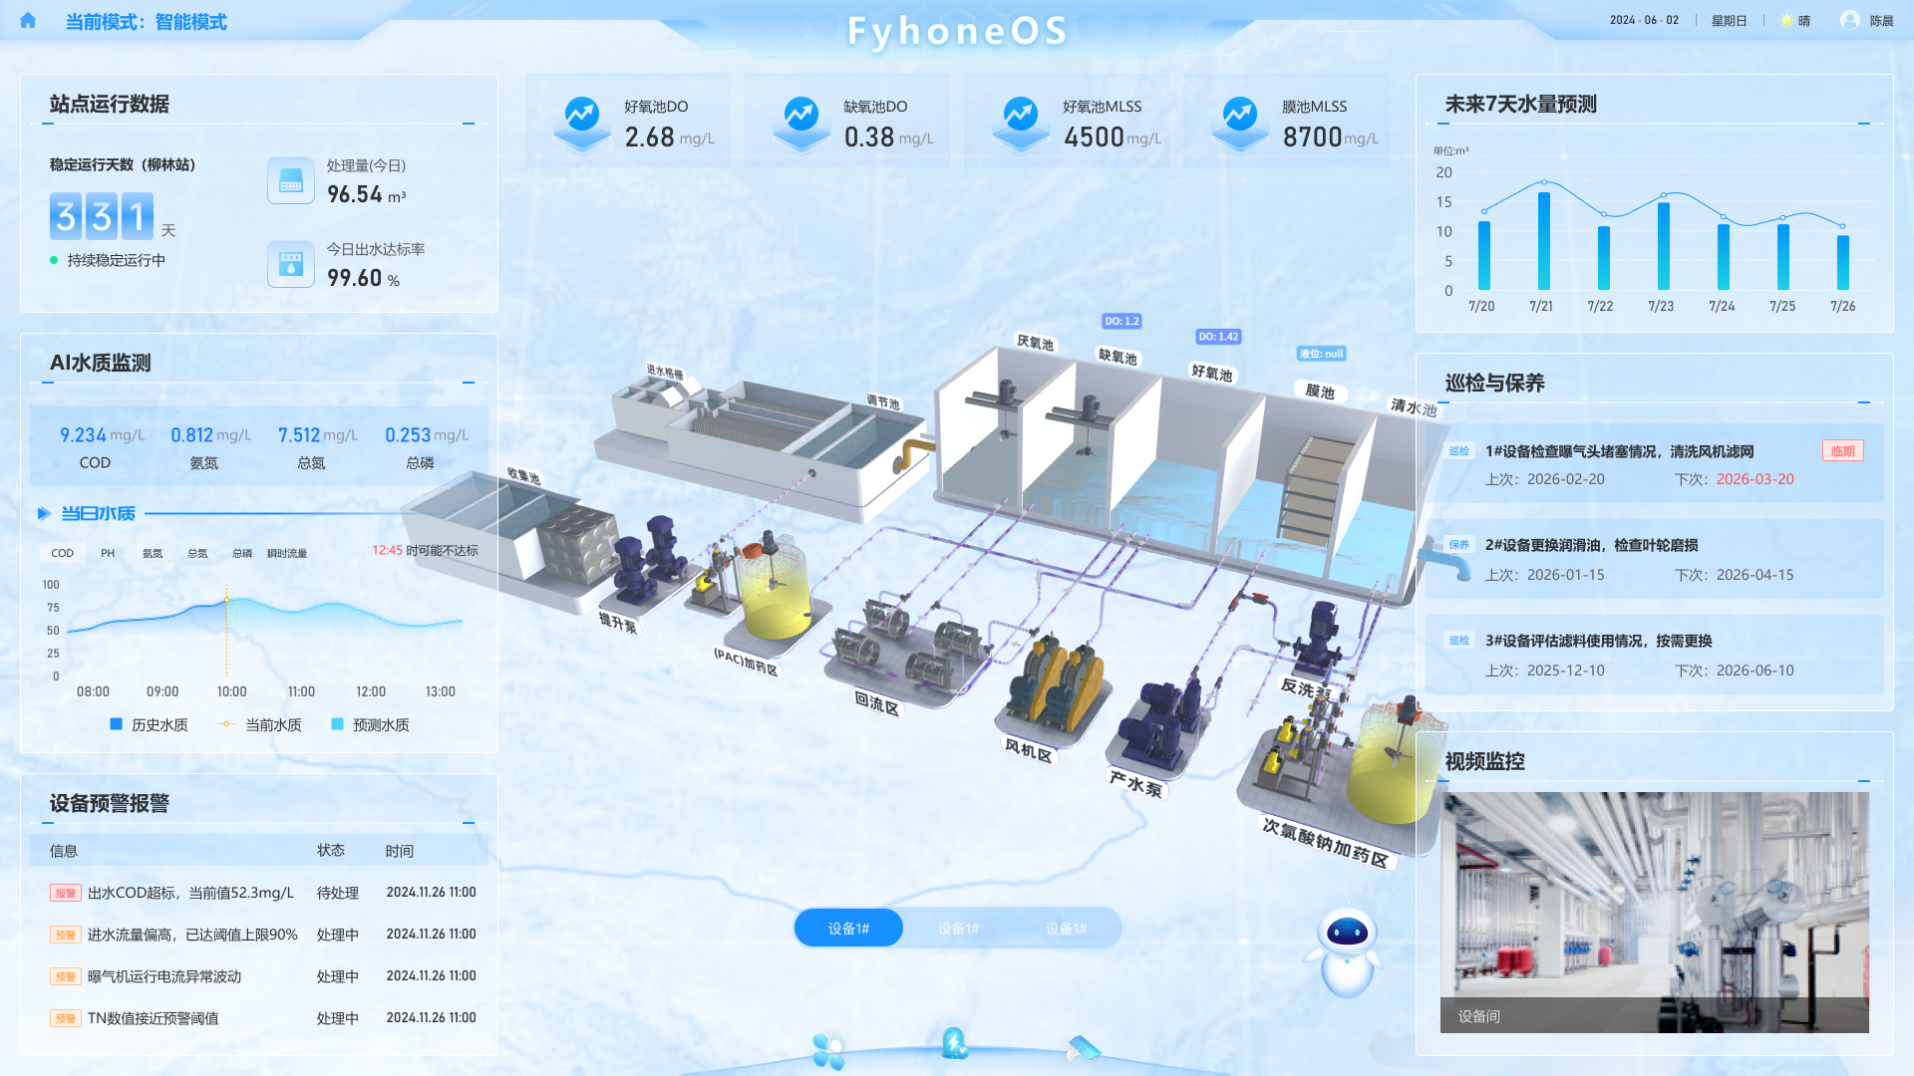Click the home icon in the top bar
Viewport: 1914px width, 1076px height.
tap(26, 20)
